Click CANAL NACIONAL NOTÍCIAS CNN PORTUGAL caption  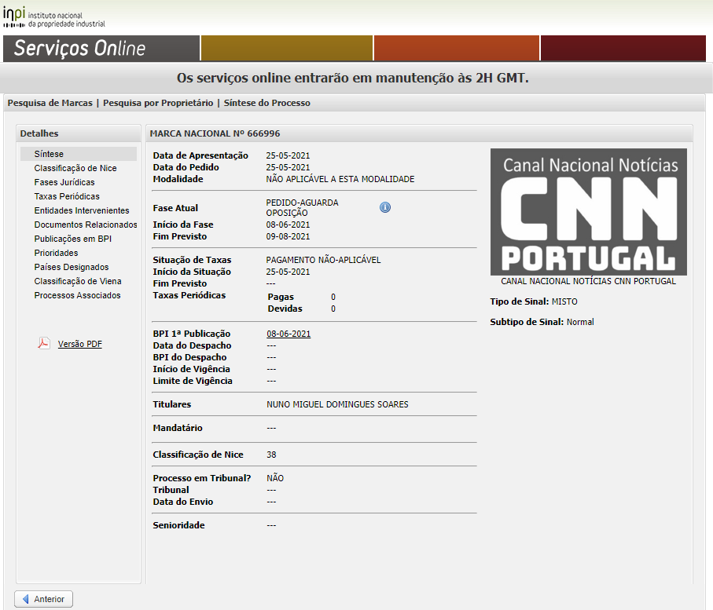pos(589,281)
